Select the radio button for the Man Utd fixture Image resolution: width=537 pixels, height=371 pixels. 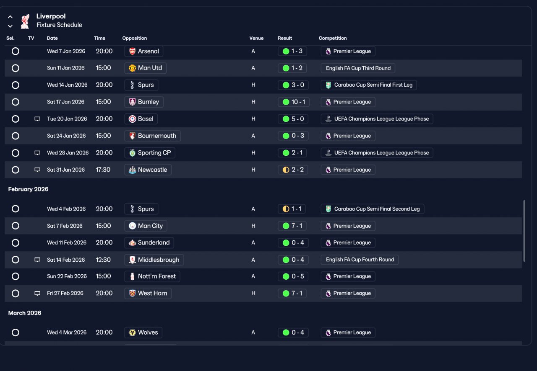(x=16, y=68)
